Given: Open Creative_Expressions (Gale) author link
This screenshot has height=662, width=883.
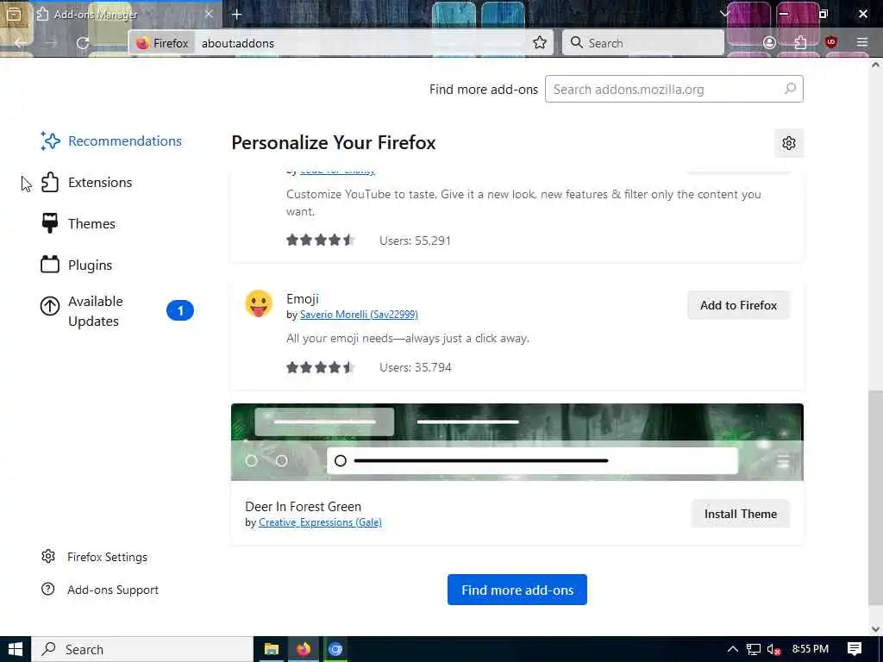Looking at the screenshot, I should pyautogui.click(x=321, y=522).
